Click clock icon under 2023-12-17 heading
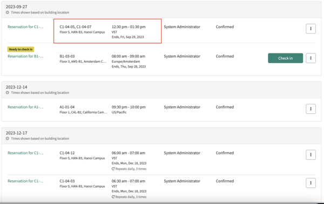Screen dimensions: 324x204 coord(8,139)
